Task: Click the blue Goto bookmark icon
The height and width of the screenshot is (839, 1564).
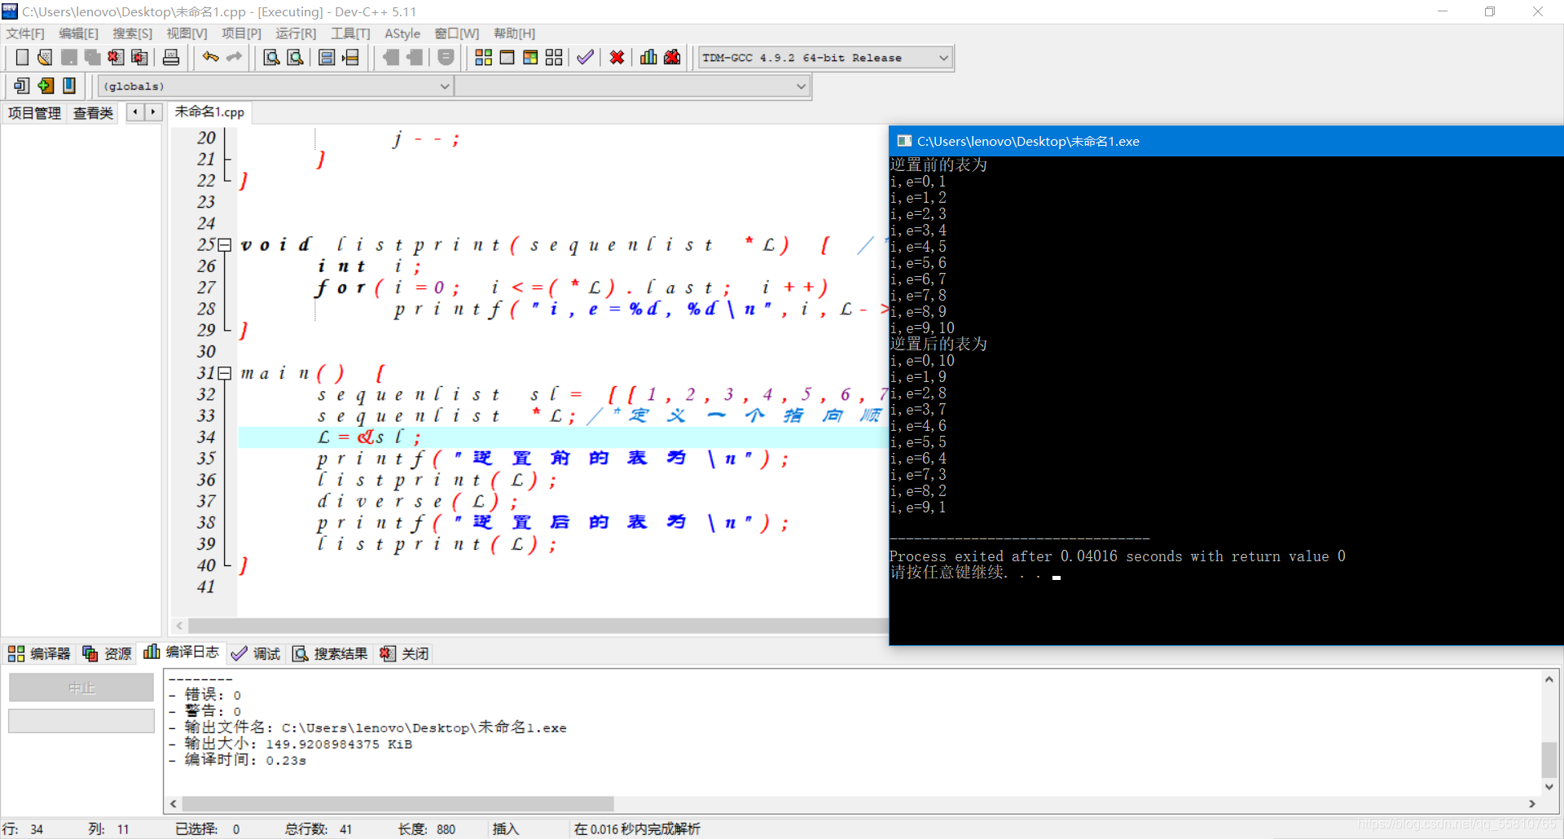Action: [x=69, y=86]
